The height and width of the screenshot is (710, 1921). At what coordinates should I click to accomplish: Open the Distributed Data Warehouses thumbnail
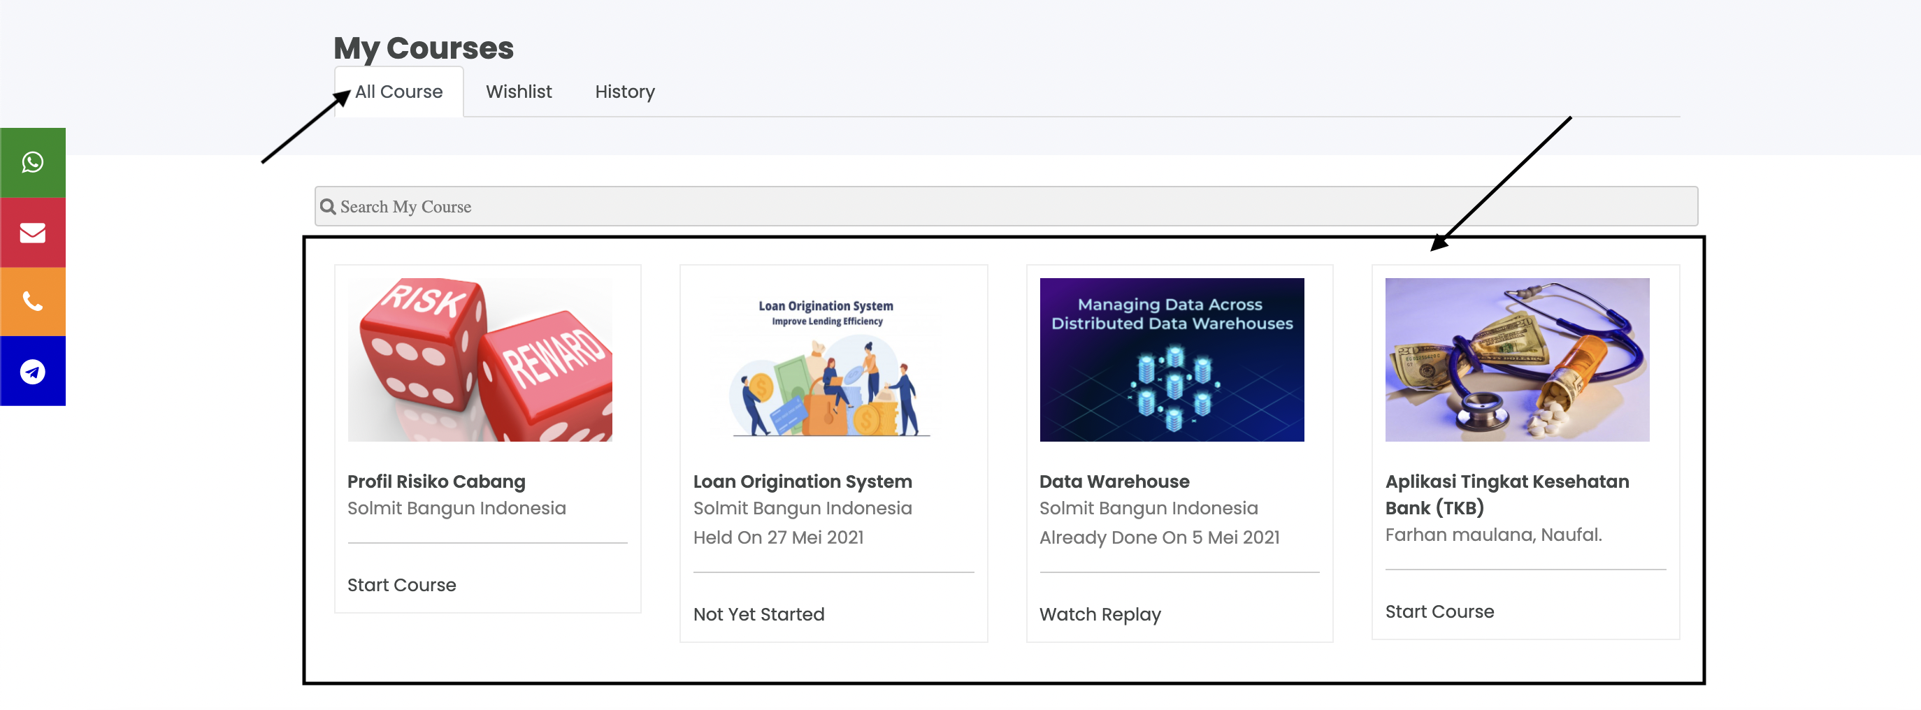coord(1172,359)
